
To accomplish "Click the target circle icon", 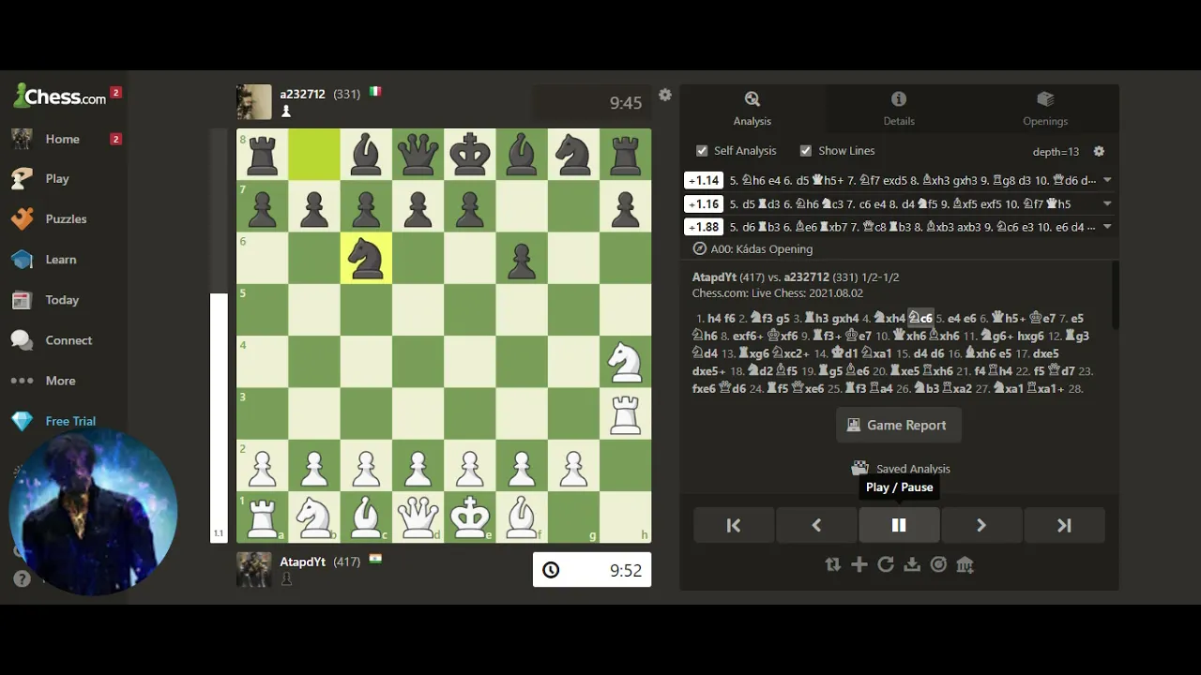I will [938, 564].
